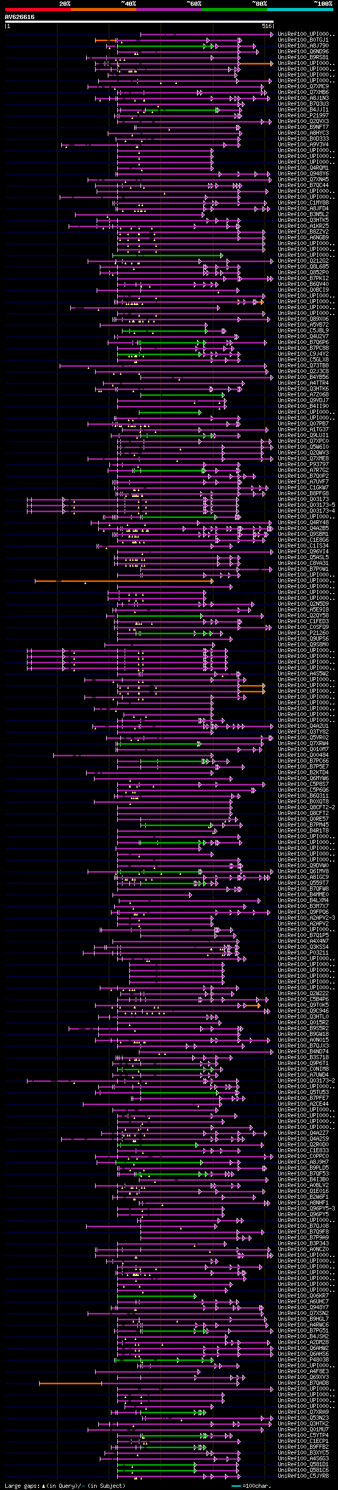338x1490 pixels.
Task: Select the UniRef100_Q2R0D0 label
Action: point(303,1145)
